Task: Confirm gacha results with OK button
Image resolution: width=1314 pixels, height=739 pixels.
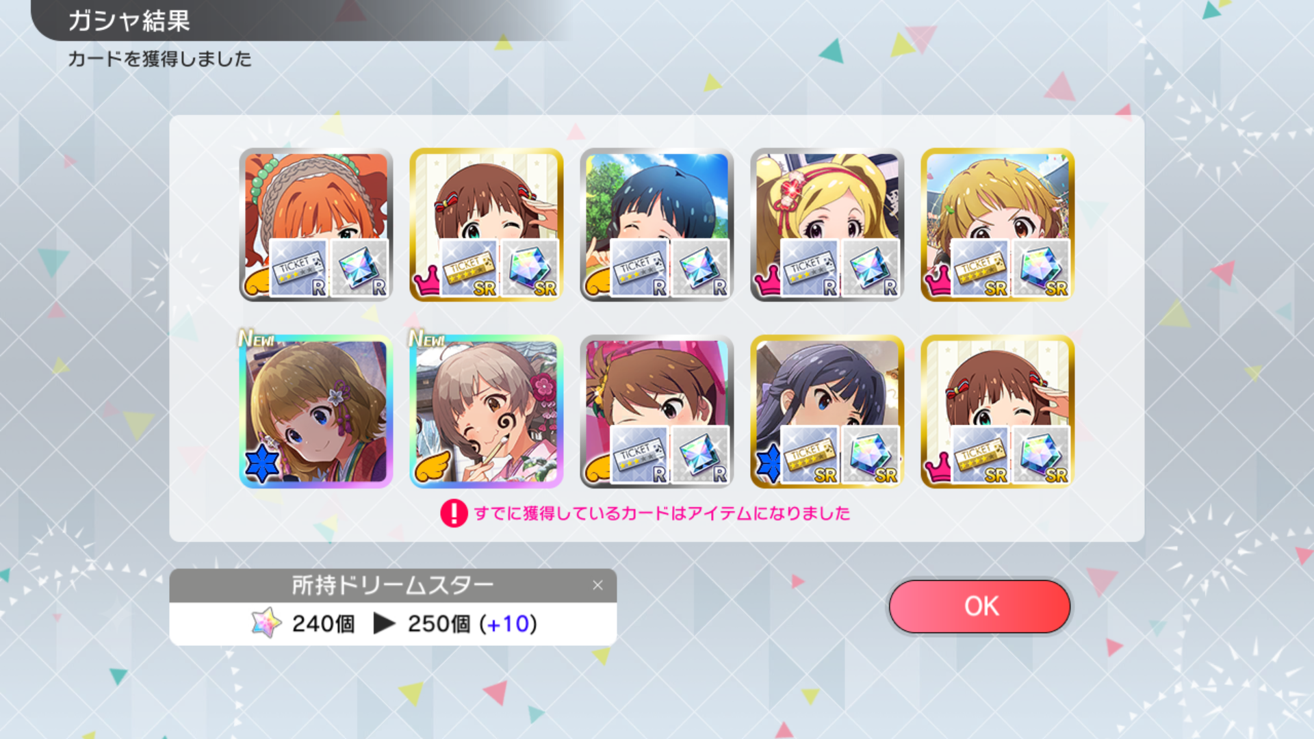Action: point(979,606)
